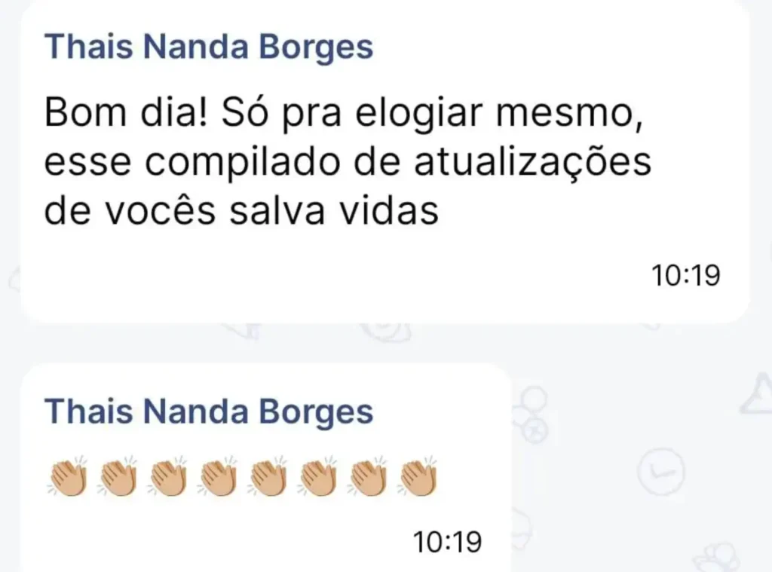Click the last clapping hands emoji
Image resolution: width=772 pixels, height=572 pixels.
click(418, 478)
